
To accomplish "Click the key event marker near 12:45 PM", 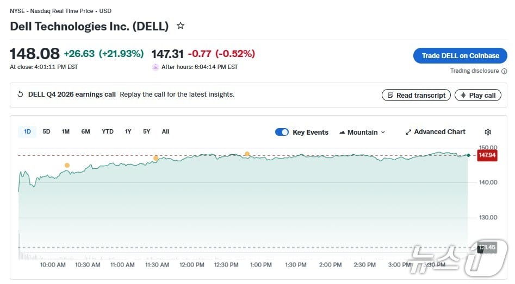I will pyautogui.click(x=247, y=154).
